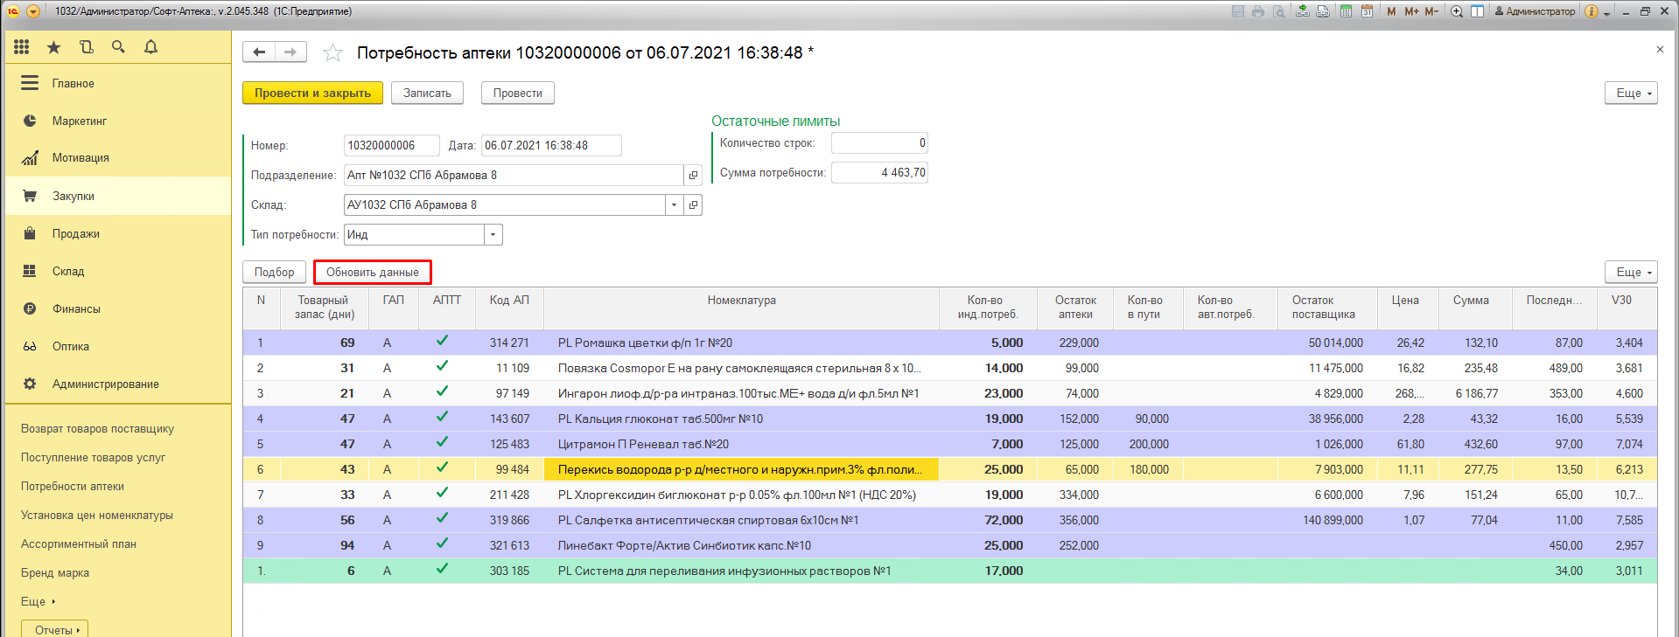Expand the top Еще menu button
Image resolution: width=1679 pixels, height=637 pixels.
coord(1631,93)
